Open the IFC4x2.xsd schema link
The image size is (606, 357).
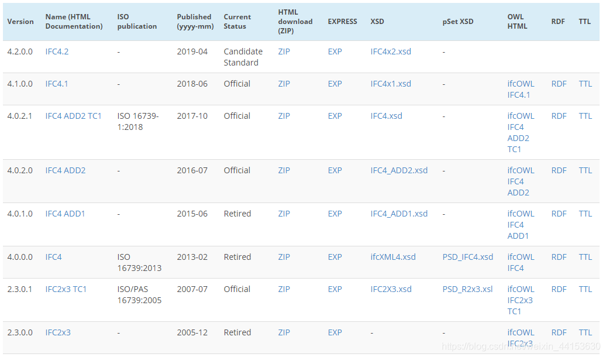pyautogui.click(x=391, y=52)
